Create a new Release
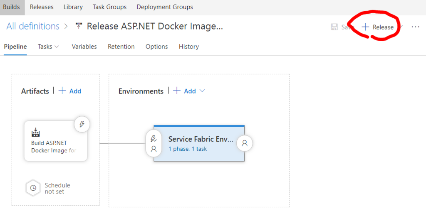This screenshot has width=426, height=211. pos(378,27)
